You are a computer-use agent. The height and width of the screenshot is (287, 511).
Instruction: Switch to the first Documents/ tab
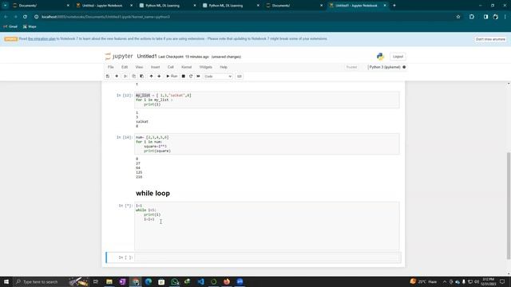40,6
